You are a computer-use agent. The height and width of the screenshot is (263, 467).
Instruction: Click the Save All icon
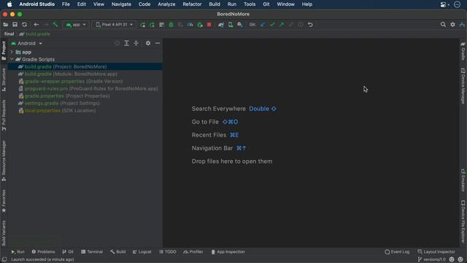[x=15, y=25]
